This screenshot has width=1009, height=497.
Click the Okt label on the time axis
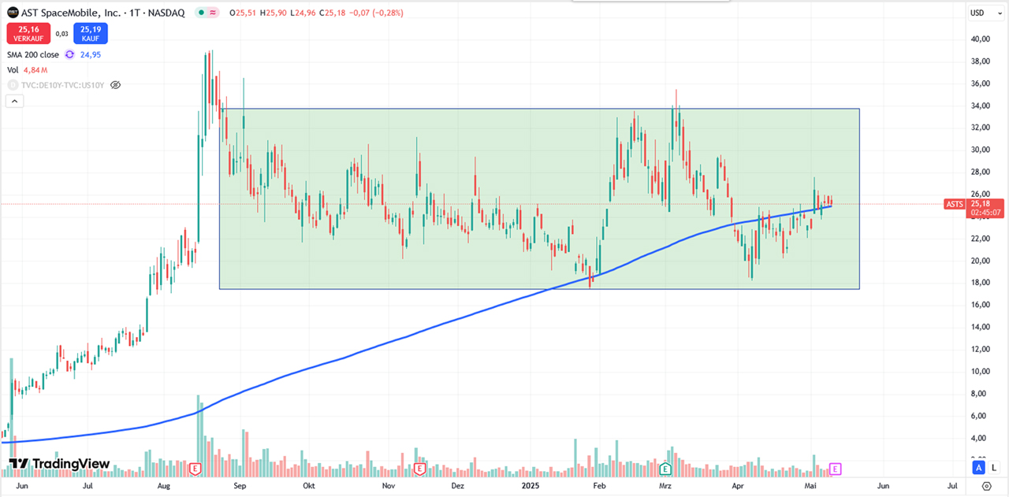click(309, 487)
